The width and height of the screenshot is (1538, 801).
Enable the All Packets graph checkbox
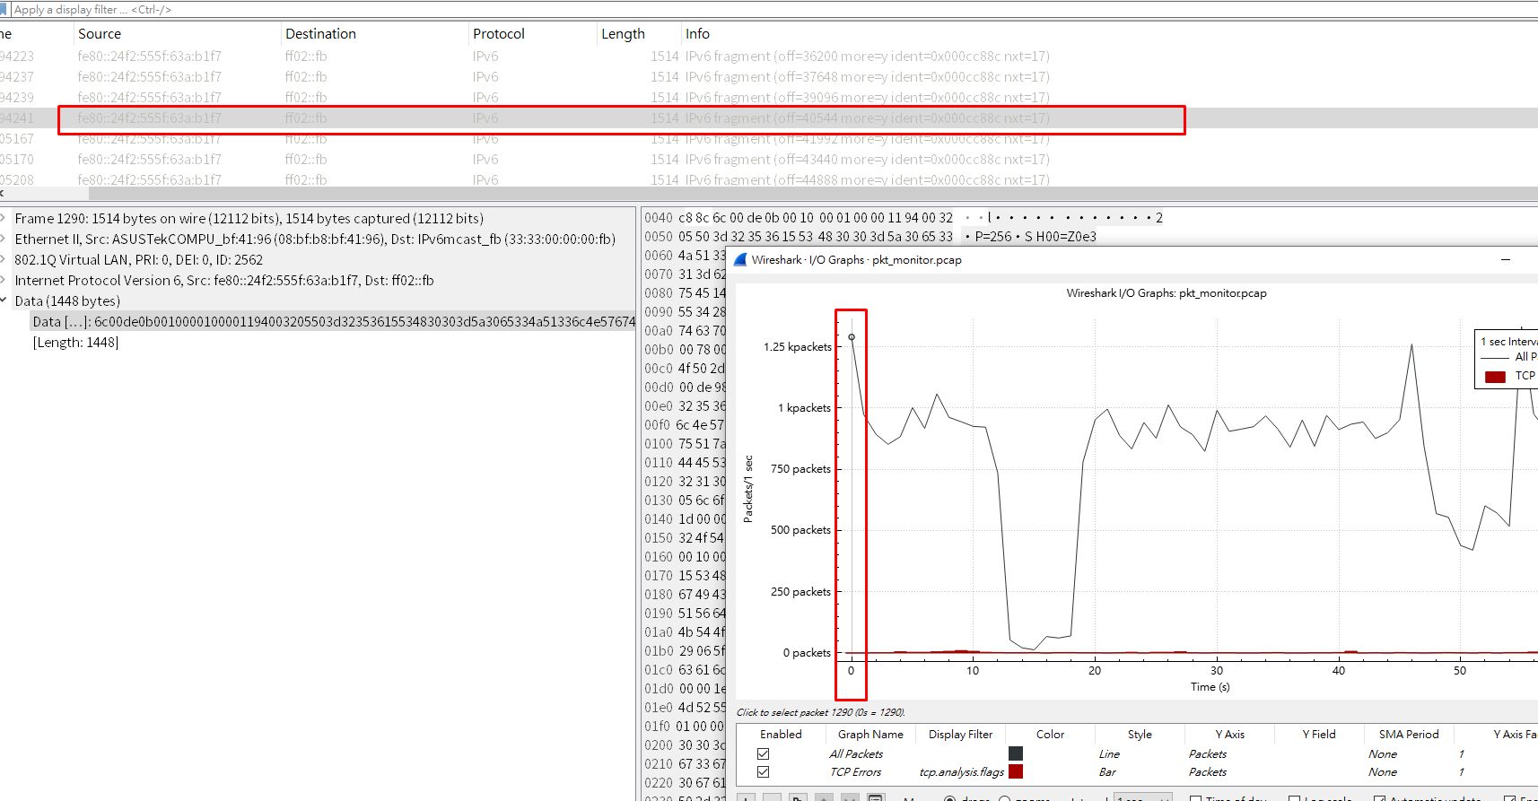[763, 754]
